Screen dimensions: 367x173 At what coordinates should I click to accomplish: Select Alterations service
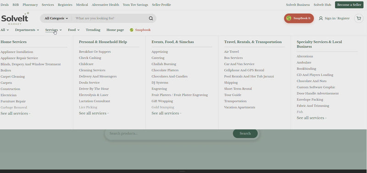[305, 56]
